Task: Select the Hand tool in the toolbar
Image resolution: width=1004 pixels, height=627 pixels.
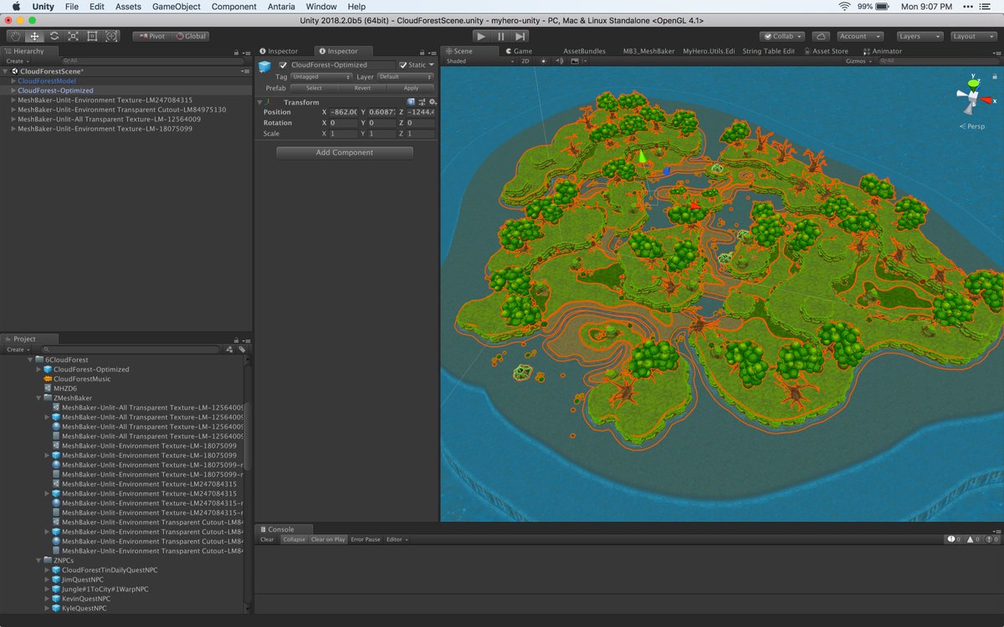Action: (x=16, y=36)
